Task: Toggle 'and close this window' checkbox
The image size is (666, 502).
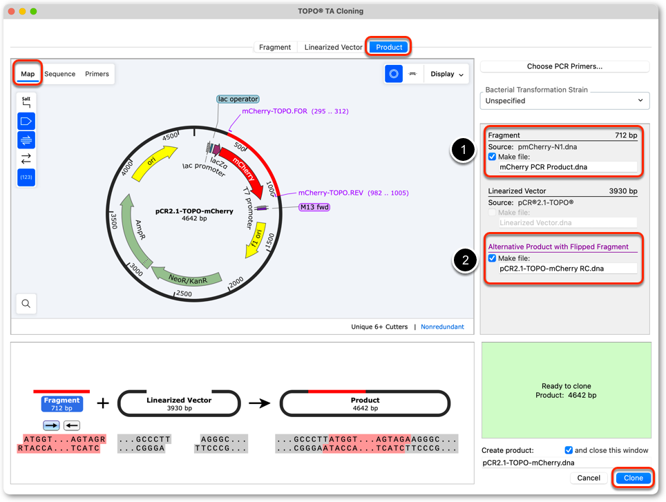Action: [x=569, y=450]
